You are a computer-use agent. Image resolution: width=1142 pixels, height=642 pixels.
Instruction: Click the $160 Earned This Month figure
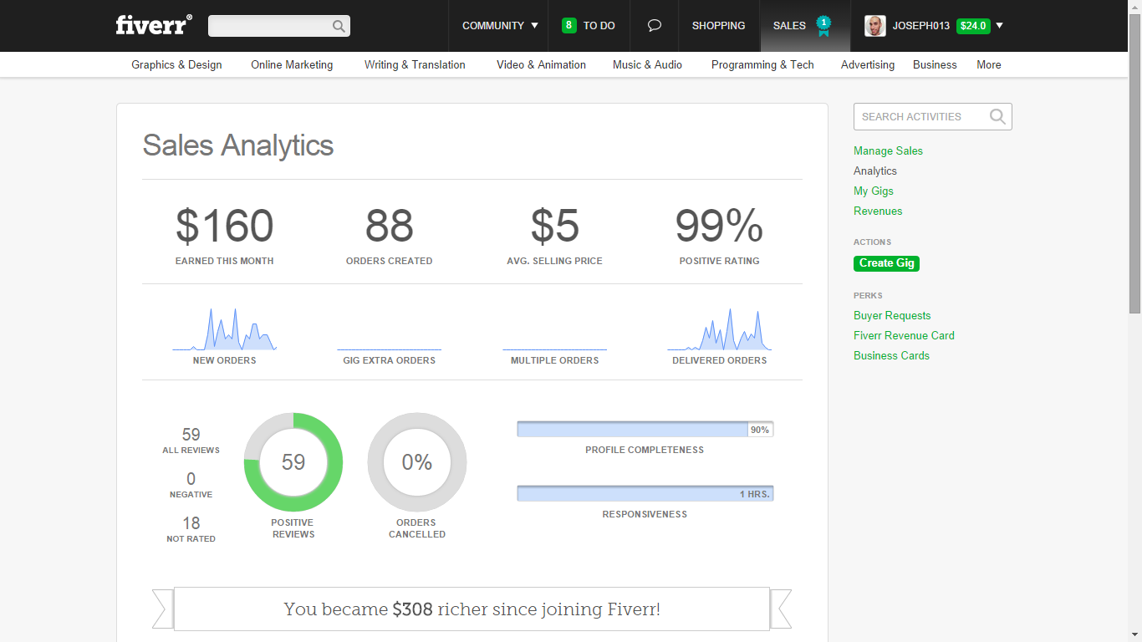(224, 226)
